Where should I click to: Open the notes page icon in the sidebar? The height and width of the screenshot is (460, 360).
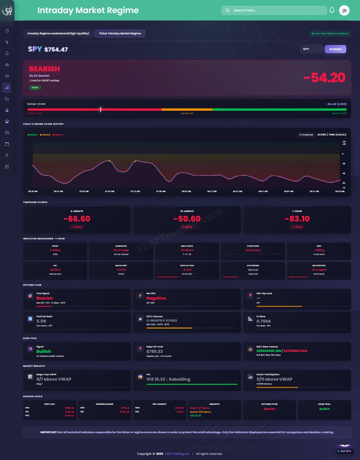coord(7,167)
